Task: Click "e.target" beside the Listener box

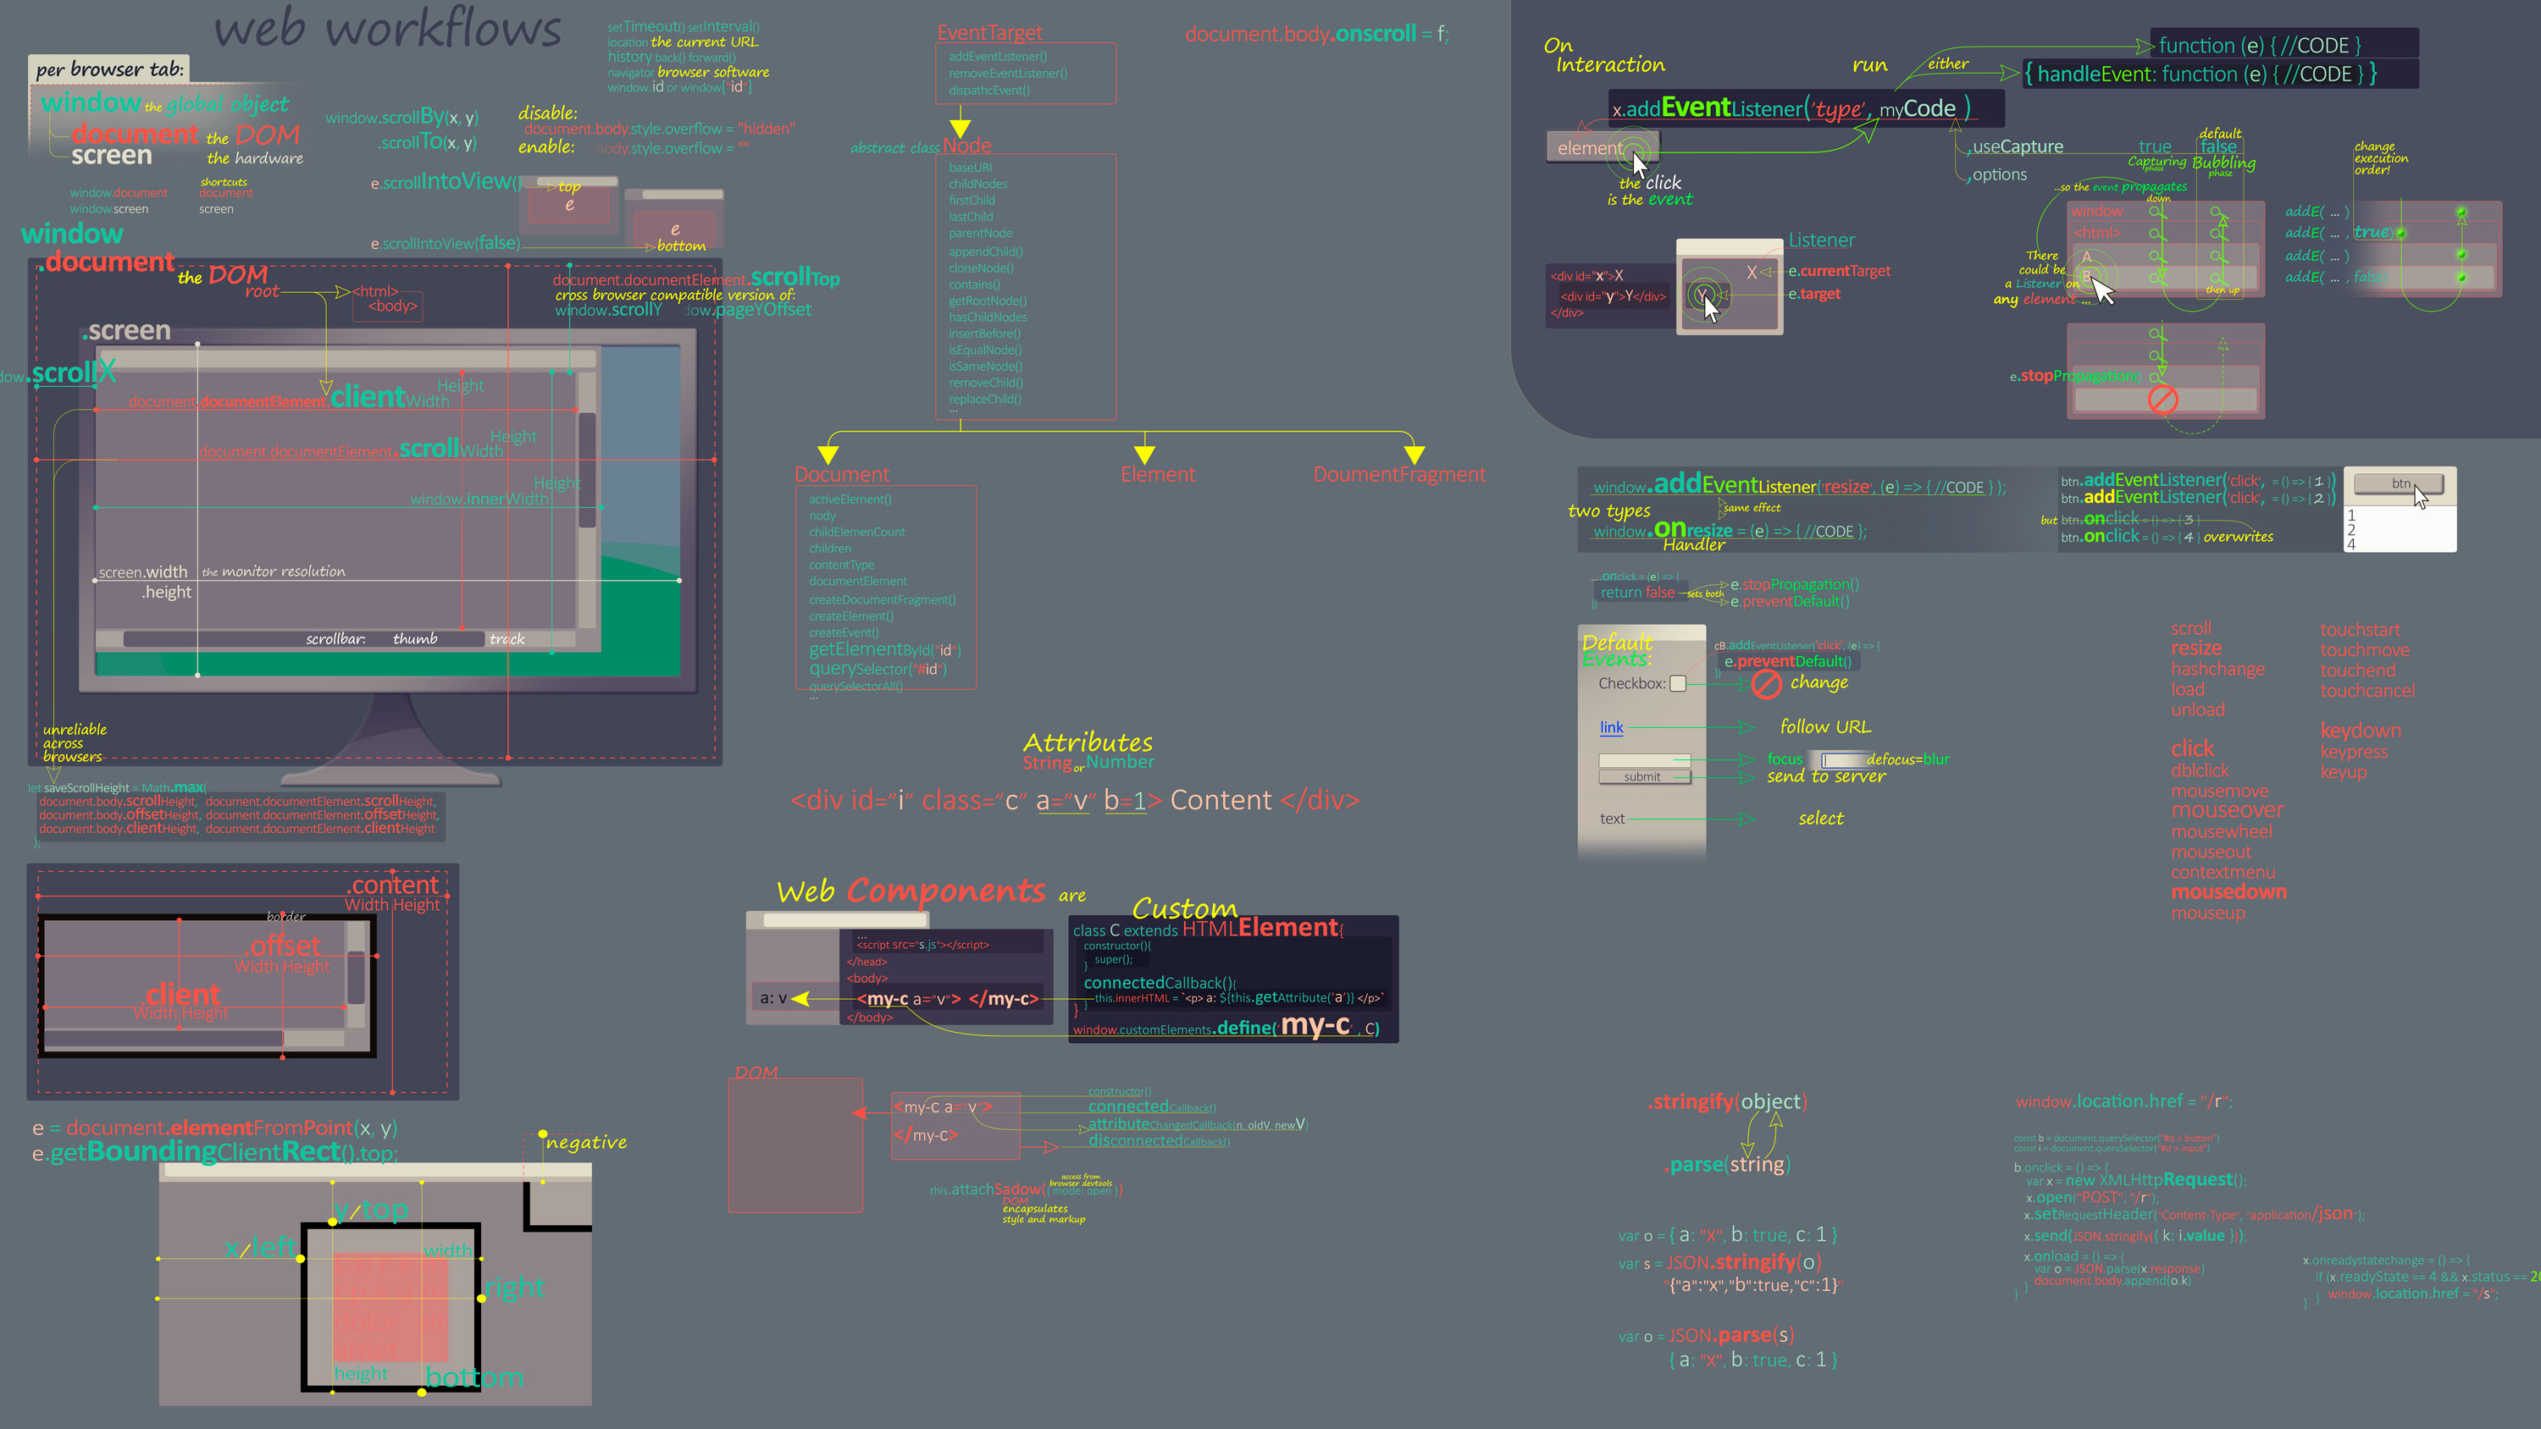Action: coord(1814,294)
